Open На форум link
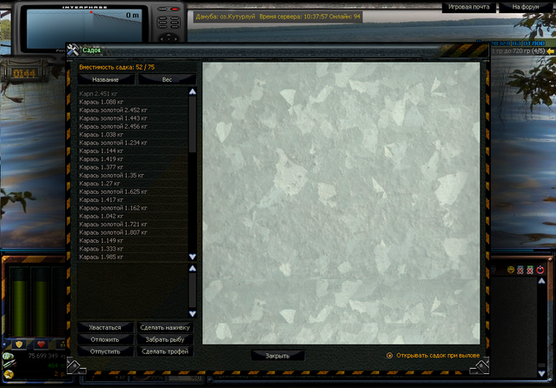The image size is (556, 388). click(526, 7)
